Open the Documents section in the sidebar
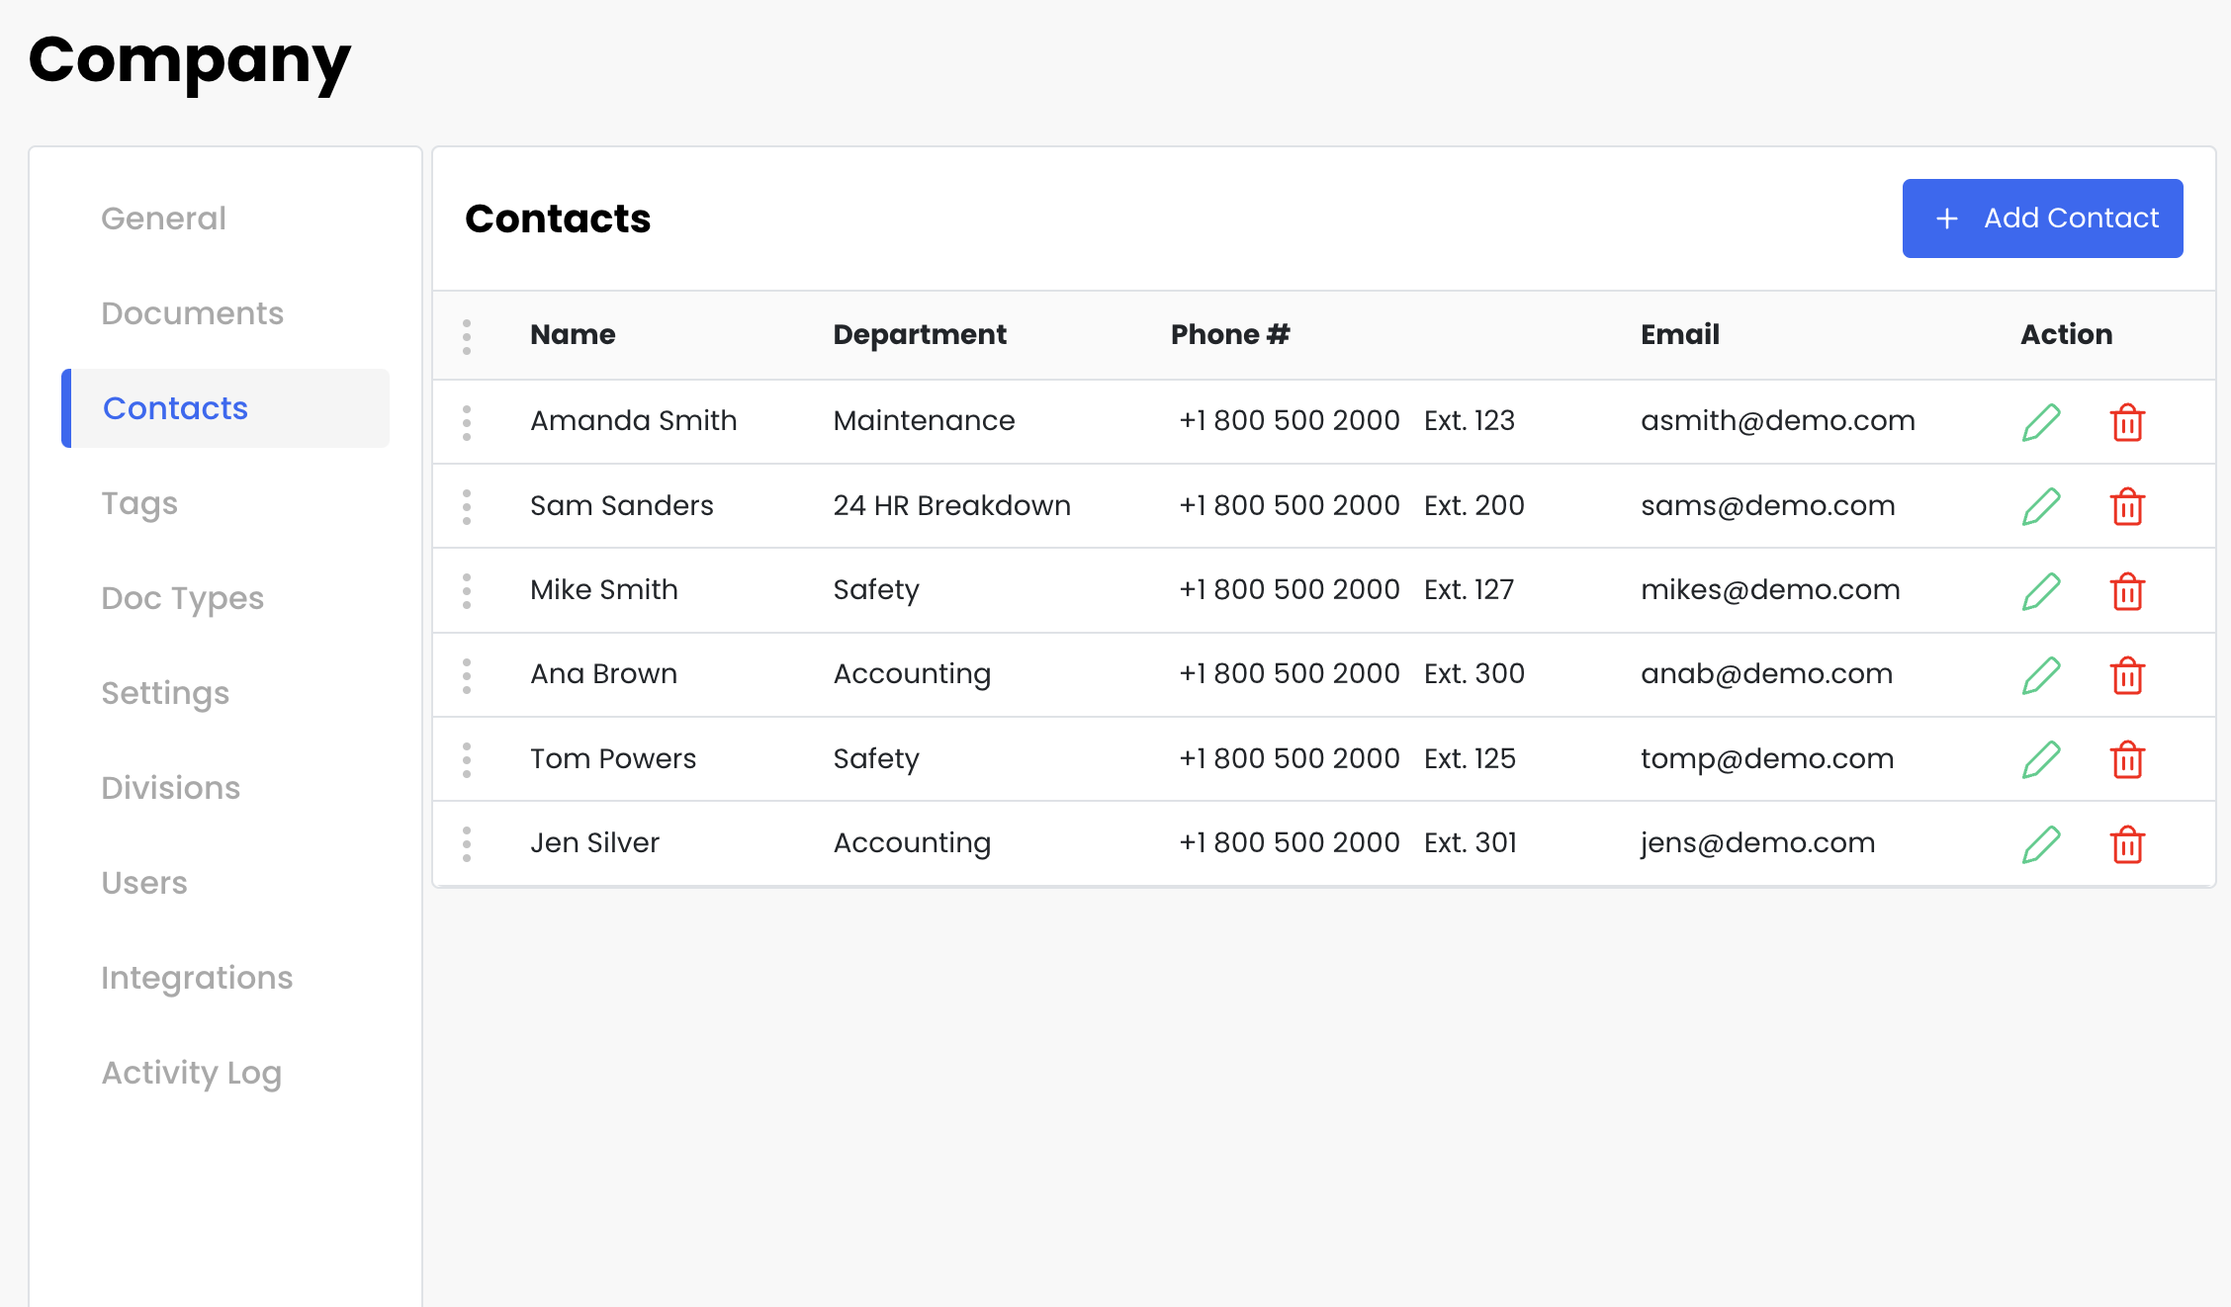The width and height of the screenshot is (2231, 1307). pyautogui.click(x=193, y=313)
